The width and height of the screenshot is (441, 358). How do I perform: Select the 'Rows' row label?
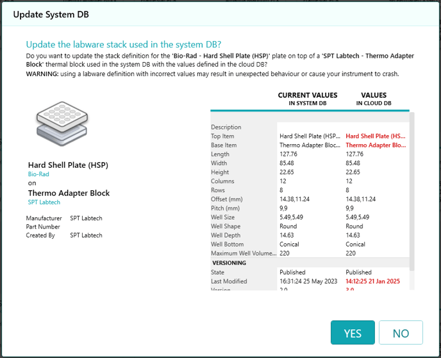click(218, 190)
